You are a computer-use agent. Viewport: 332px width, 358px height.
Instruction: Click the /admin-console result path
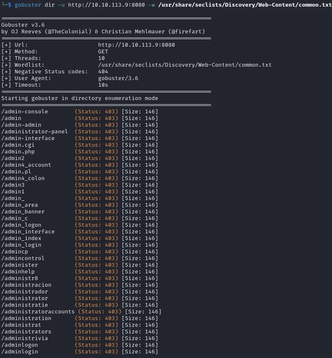[25, 112]
